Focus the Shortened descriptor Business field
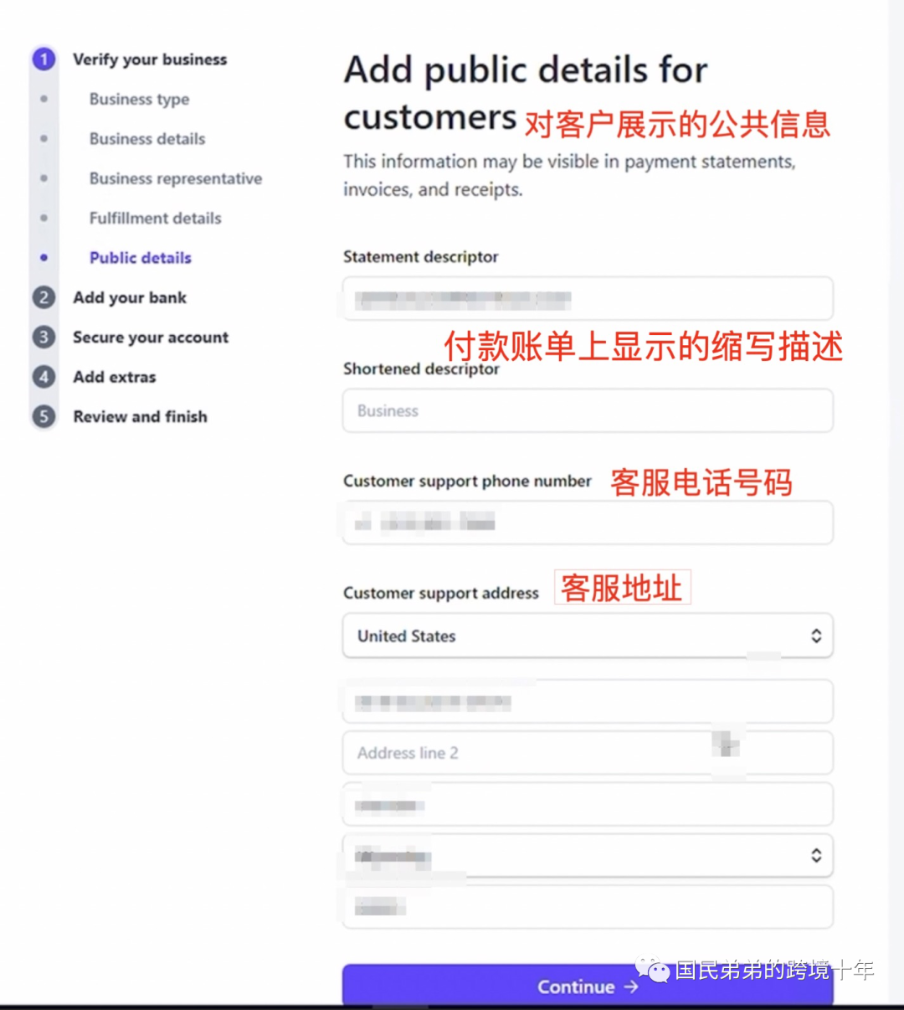This screenshot has height=1010, width=904. pyautogui.click(x=588, y=410)
